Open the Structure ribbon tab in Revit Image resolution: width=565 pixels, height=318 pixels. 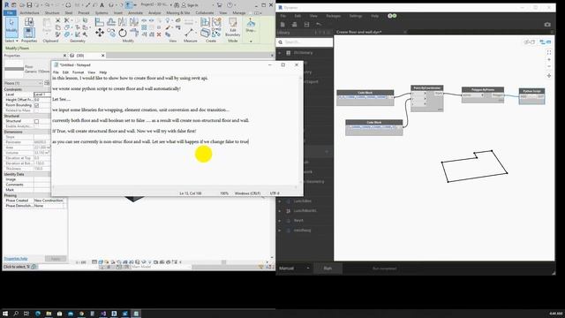tap(52, 13)
